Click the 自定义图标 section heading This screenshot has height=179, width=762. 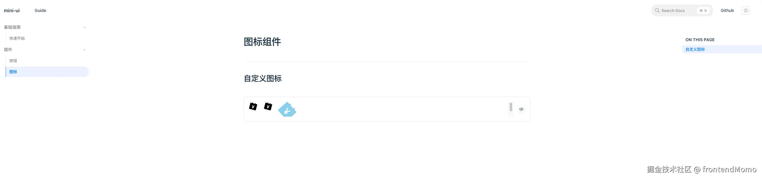[x=262, y=78]
